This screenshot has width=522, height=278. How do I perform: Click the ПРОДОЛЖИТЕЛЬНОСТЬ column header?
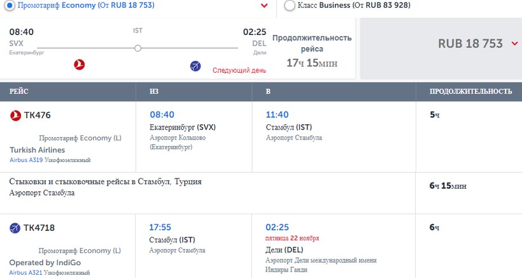click(x=471, y=92)
